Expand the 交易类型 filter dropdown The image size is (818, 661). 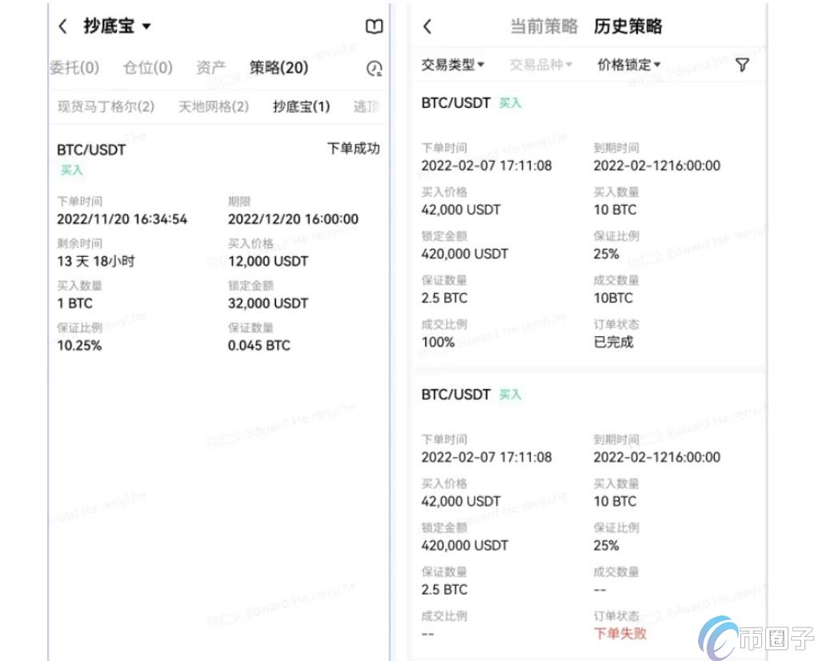(453, 65)
